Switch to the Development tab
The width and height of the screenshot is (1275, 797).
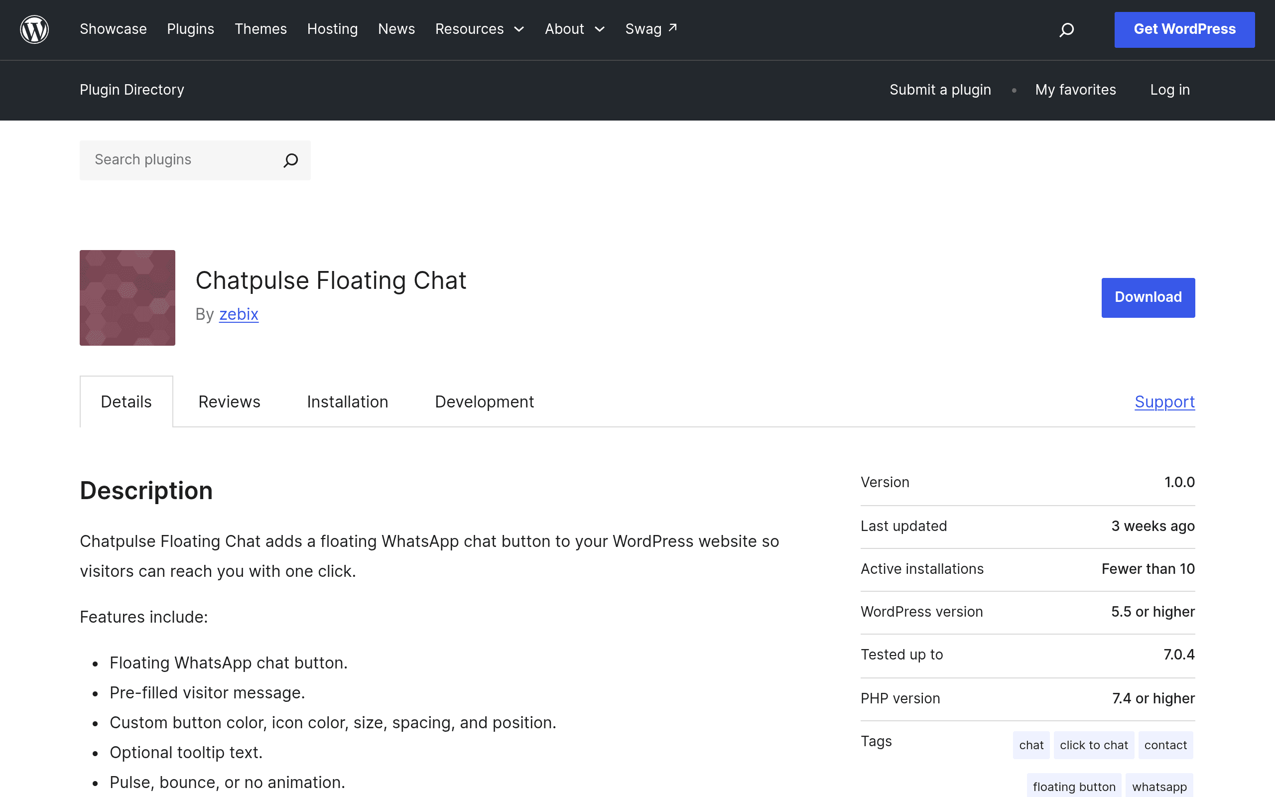pyautogui.click(x=484, y=401)
